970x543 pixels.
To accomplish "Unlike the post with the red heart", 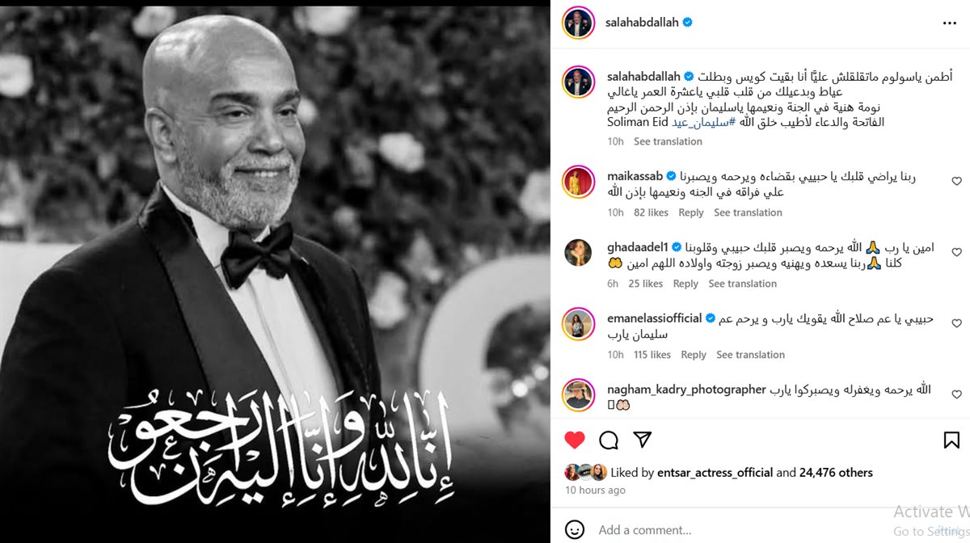I will click(x=574, y=440).
